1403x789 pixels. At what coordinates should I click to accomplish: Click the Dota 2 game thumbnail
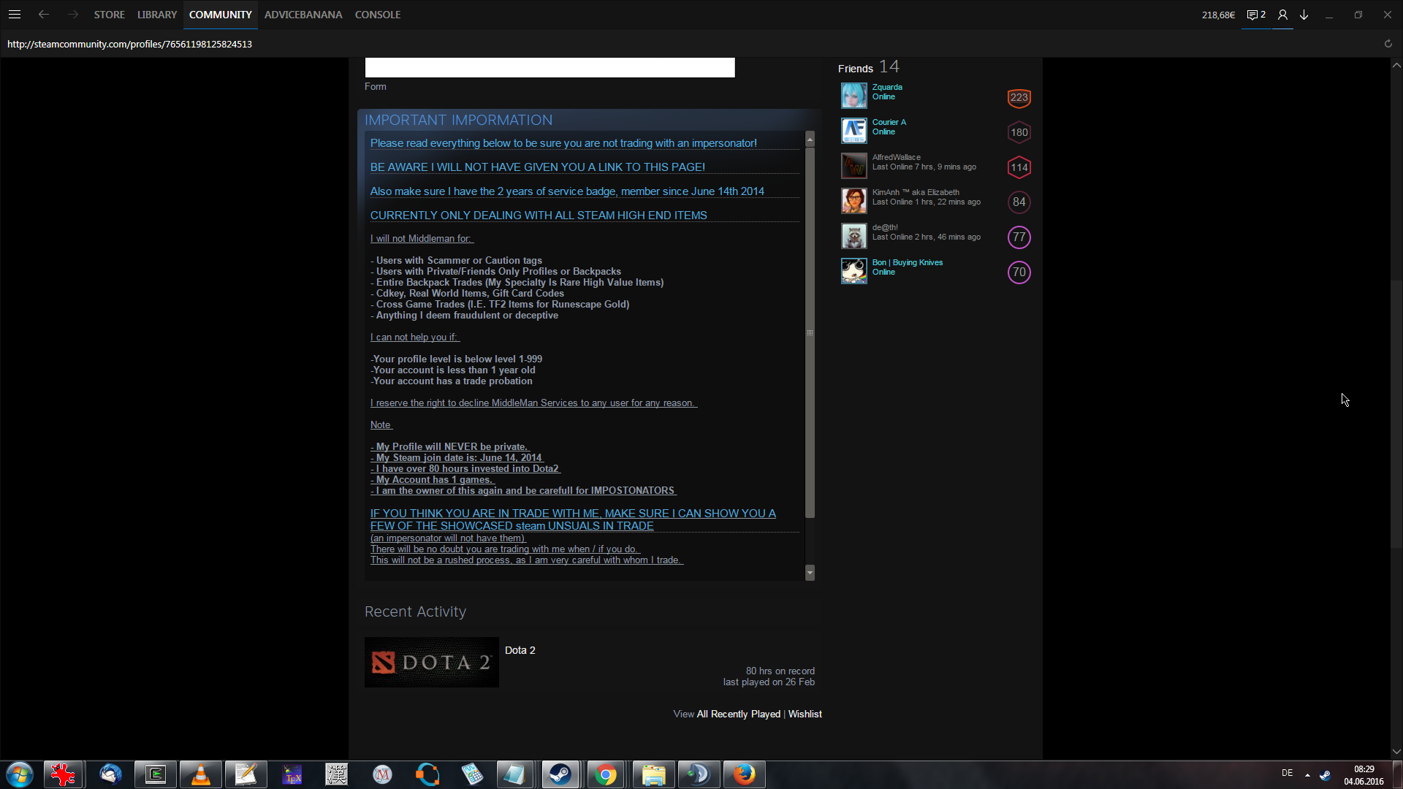(431, 662)
